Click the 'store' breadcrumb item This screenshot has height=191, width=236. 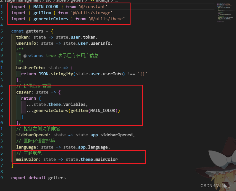(61, 1)
